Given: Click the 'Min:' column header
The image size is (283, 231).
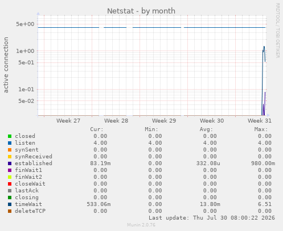Looking at the screenshot, I should 151,129.
